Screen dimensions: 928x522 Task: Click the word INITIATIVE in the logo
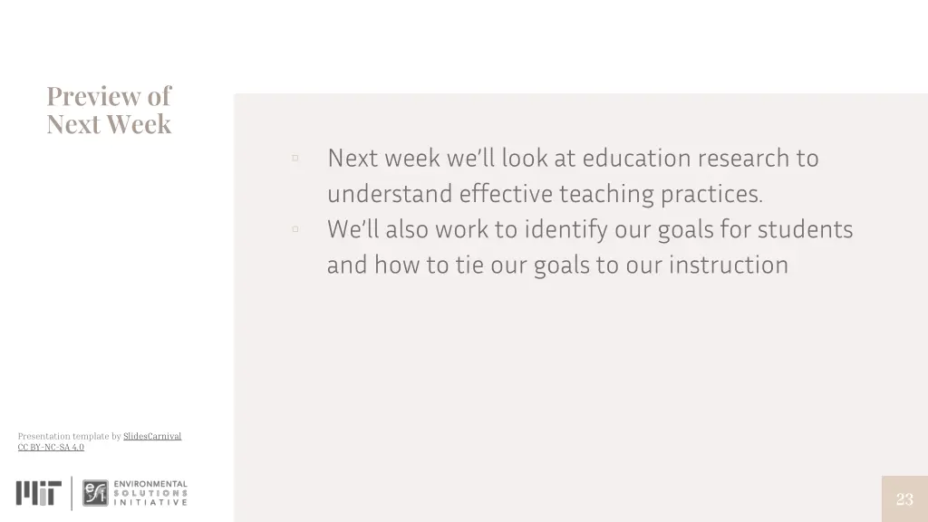tap(150, 502)
